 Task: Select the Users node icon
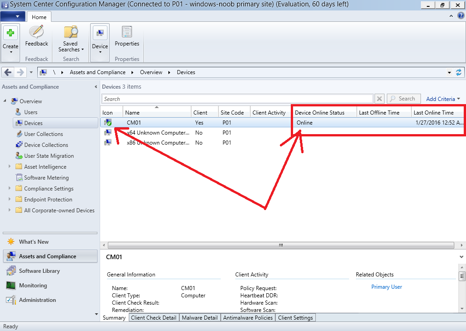[18, 112]
